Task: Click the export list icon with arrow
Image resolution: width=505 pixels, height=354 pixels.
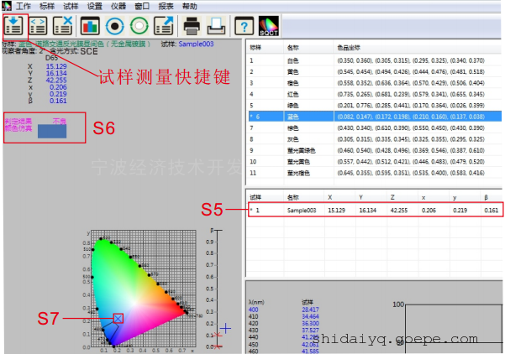Action: click(162, 25)
